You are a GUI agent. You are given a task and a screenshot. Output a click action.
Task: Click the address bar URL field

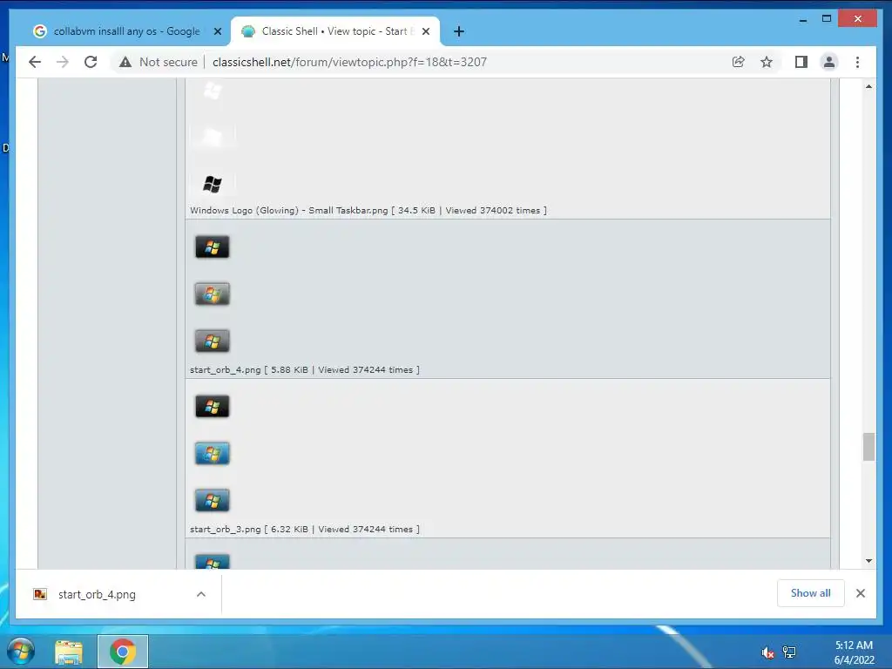(349, 62)
